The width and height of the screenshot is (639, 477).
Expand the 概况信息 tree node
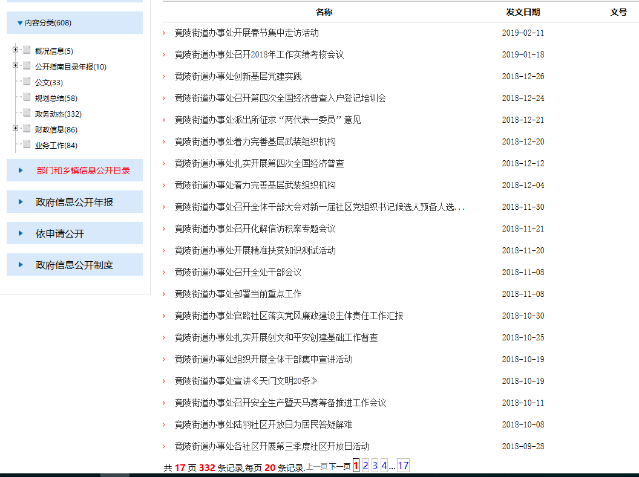tap(15, 50)
